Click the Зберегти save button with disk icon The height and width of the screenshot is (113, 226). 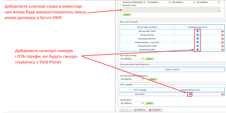tap(140, 110)
